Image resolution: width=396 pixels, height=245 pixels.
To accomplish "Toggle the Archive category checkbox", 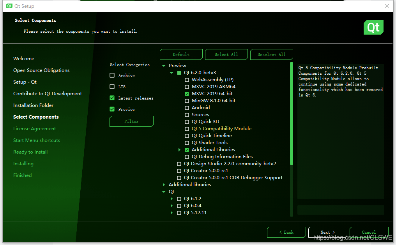I will pyautogui.click(x=112, y=75).
